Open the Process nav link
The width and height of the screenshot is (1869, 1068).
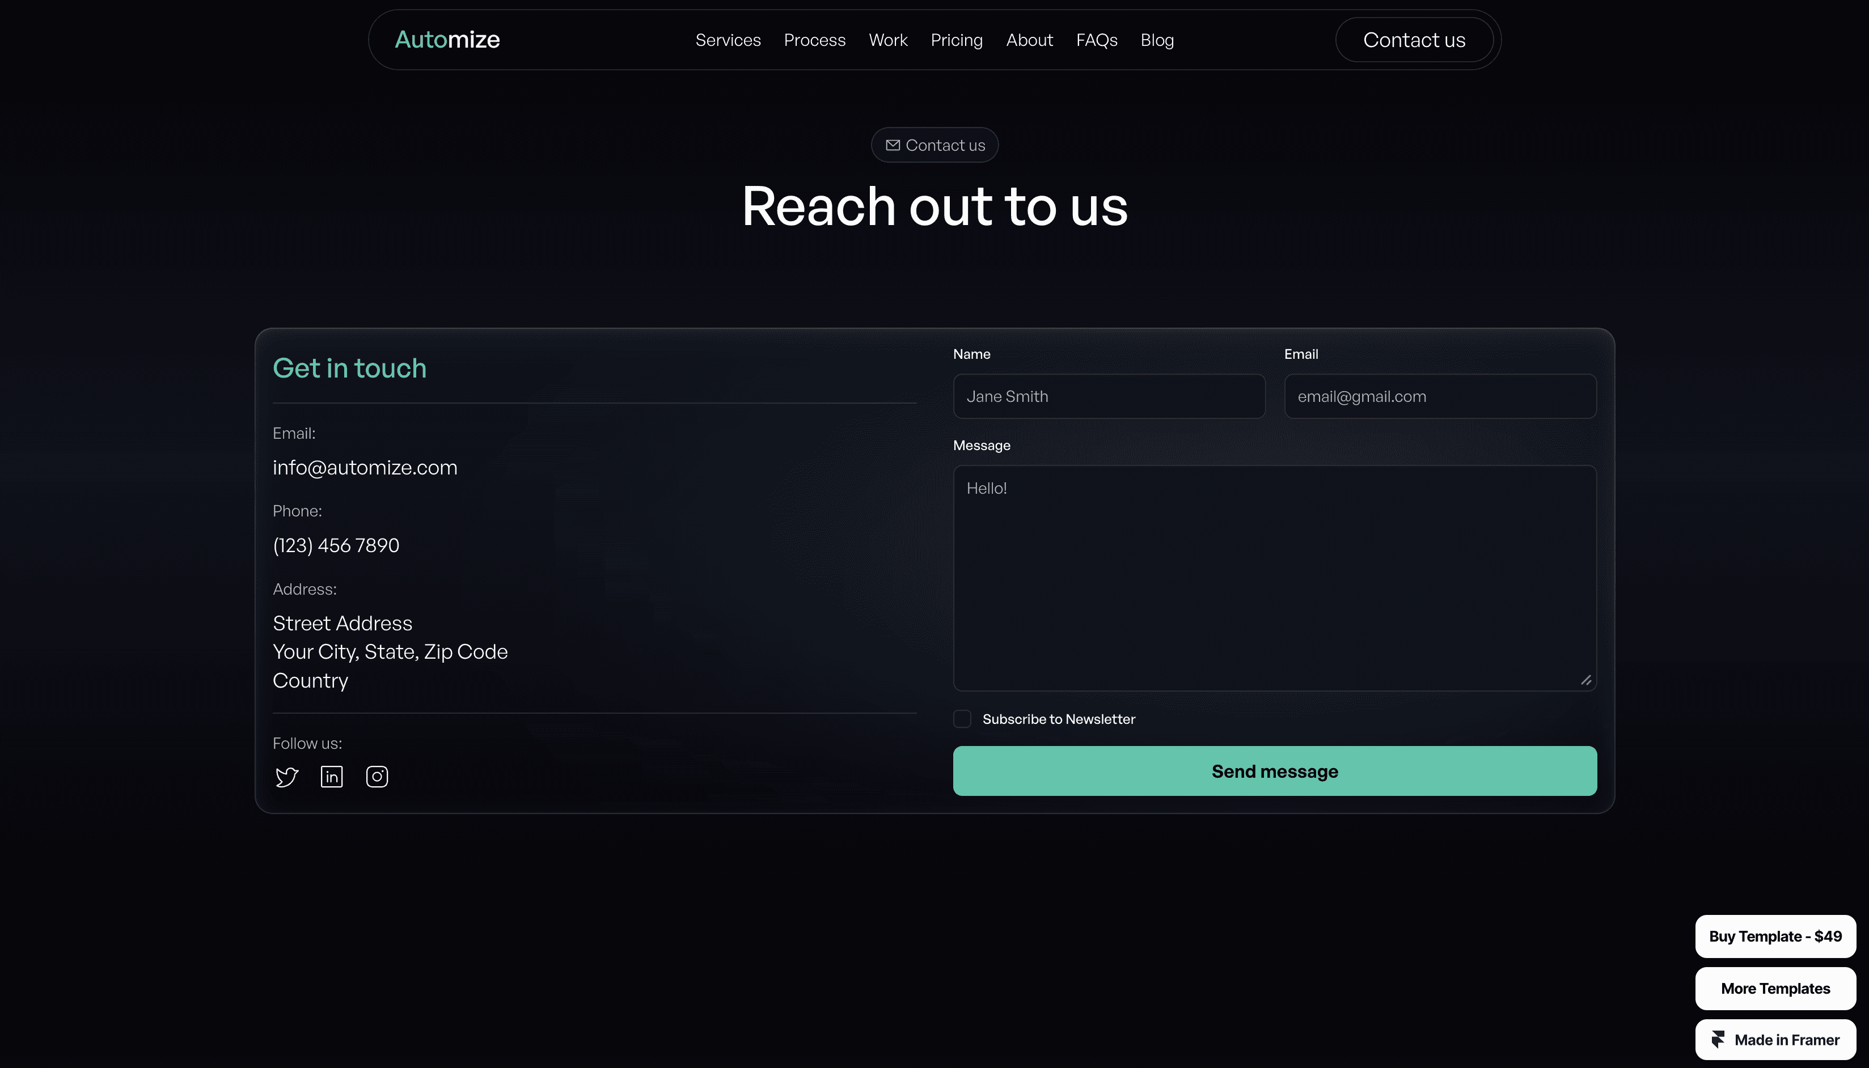coord(814,40)
